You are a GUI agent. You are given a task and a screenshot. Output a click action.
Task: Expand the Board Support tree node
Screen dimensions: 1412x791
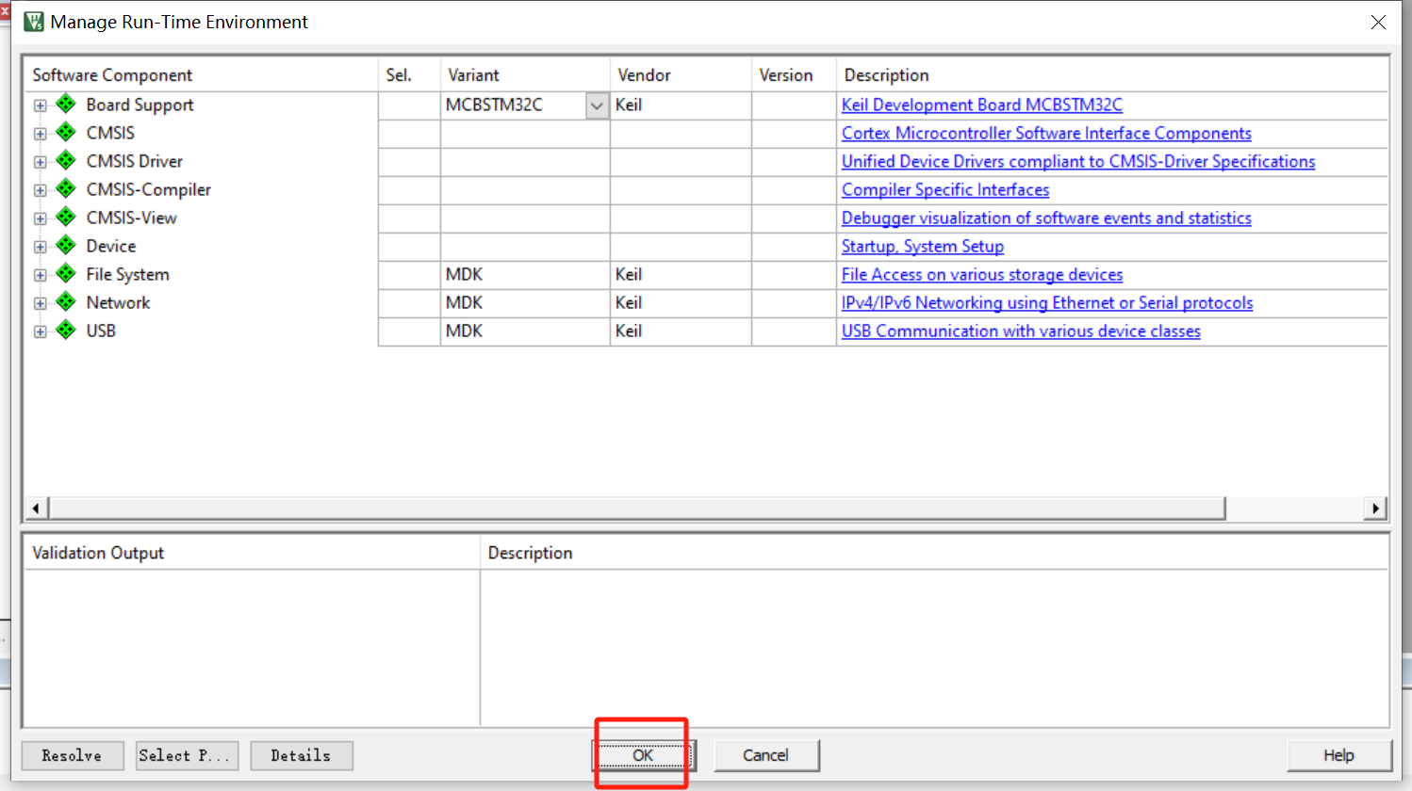click(x=40, y=105)
